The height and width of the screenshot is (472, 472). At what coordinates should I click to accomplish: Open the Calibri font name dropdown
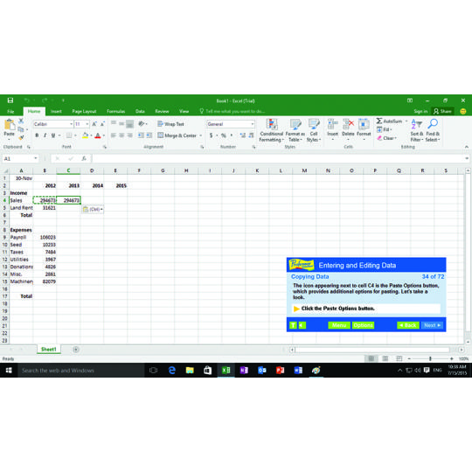click(72, 124)
